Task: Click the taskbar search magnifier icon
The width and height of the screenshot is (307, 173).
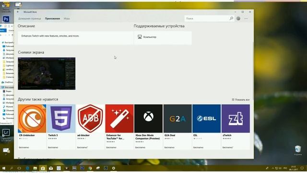Action: point(12,168)
